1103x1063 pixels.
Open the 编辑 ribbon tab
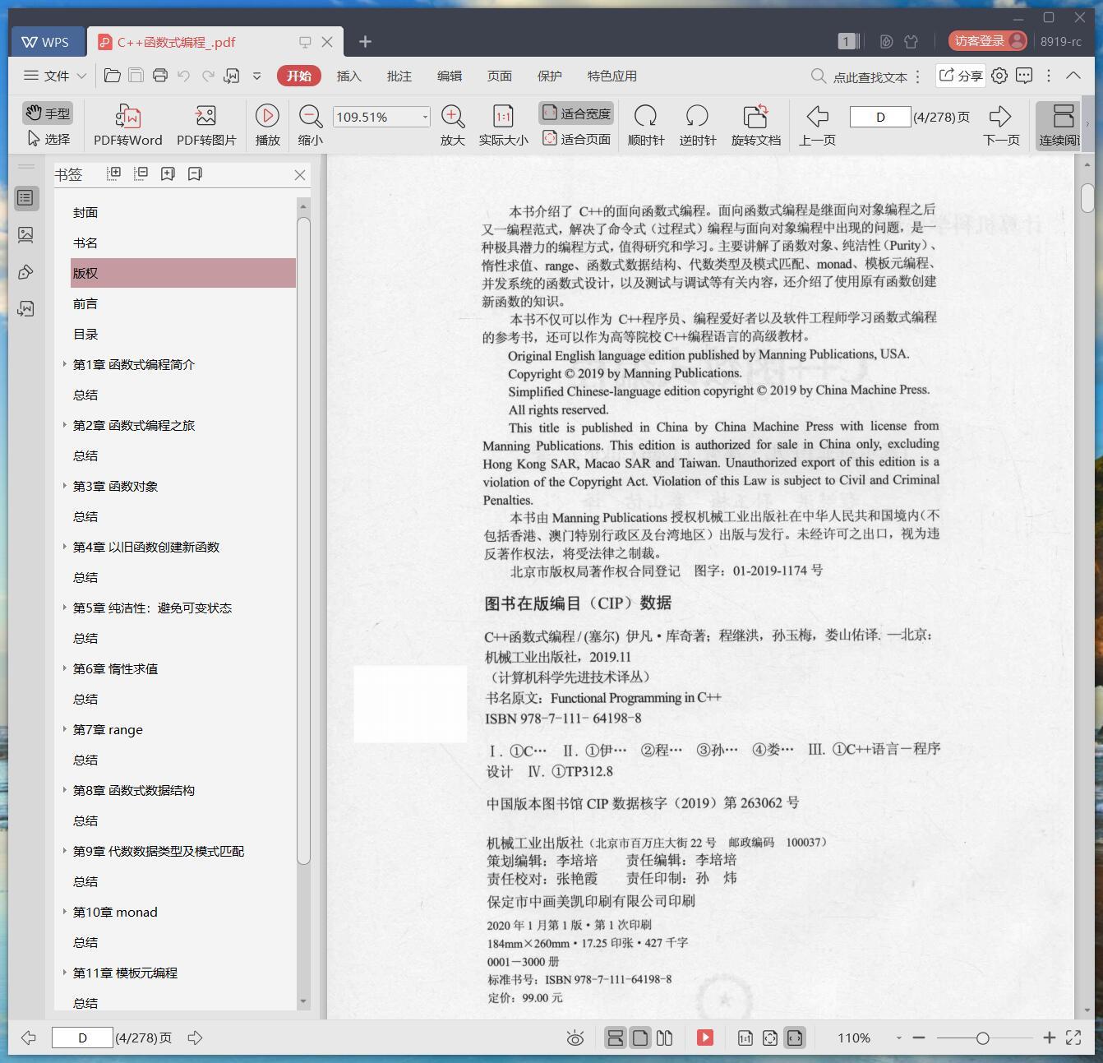[x=449, y=76]
